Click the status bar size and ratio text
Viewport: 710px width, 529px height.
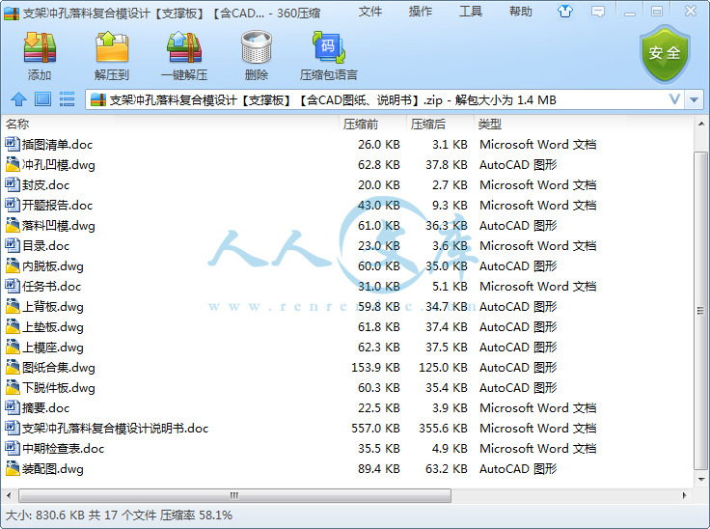pyautogui.click(x=119, y=515)
